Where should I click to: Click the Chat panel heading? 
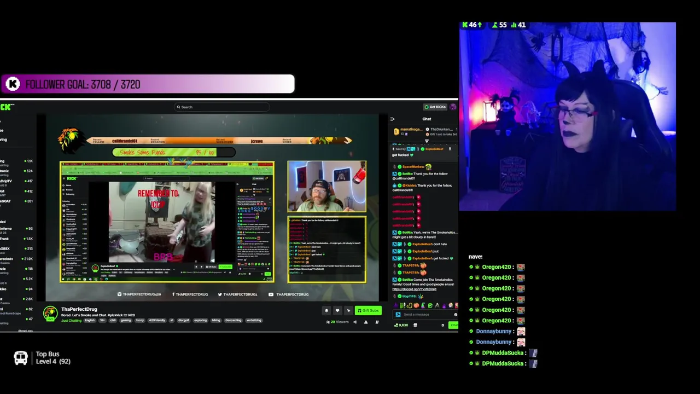[x=427, y=119]
